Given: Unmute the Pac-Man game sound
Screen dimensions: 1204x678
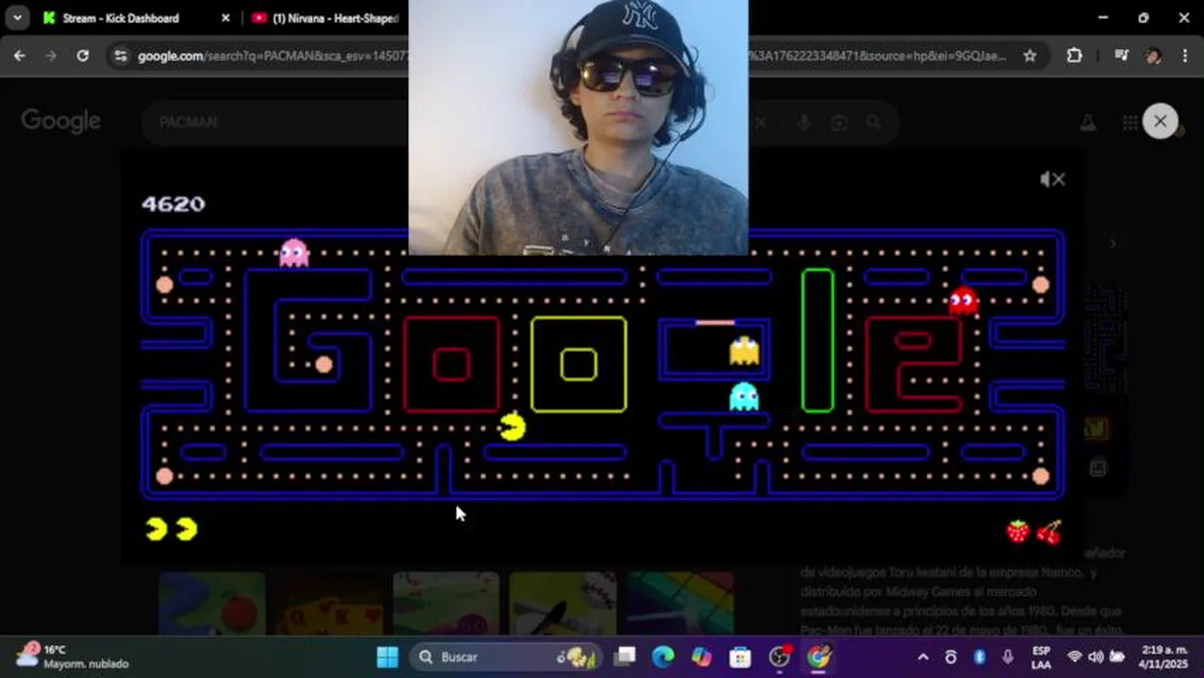Looking at the screenshot, I should [1051, 179].
